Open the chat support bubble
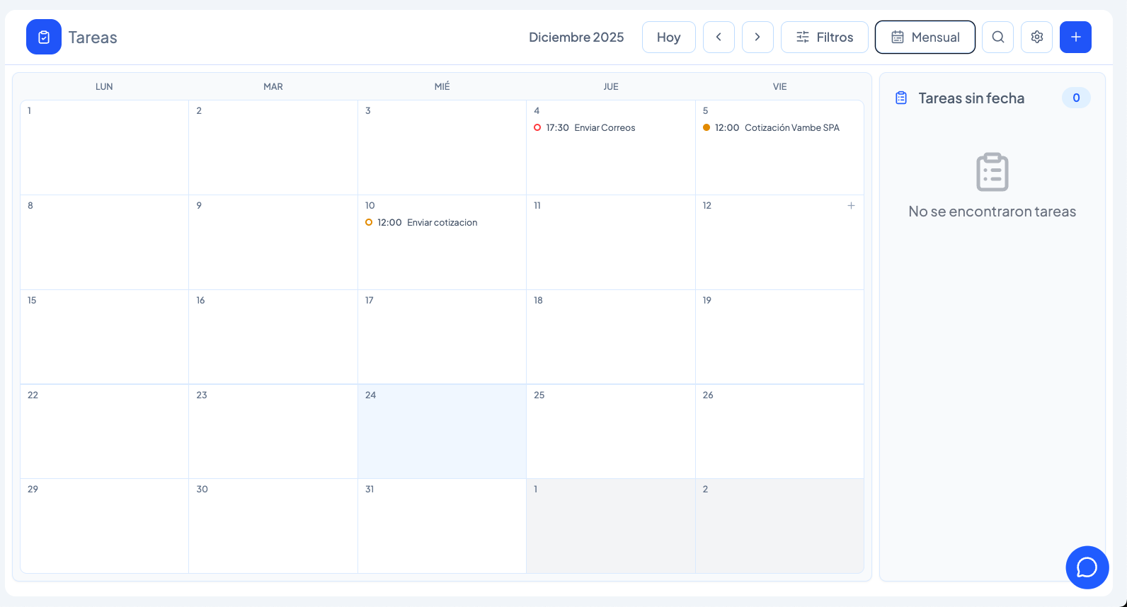Viewport: 1127px width, 607px height. (1087, 567)
